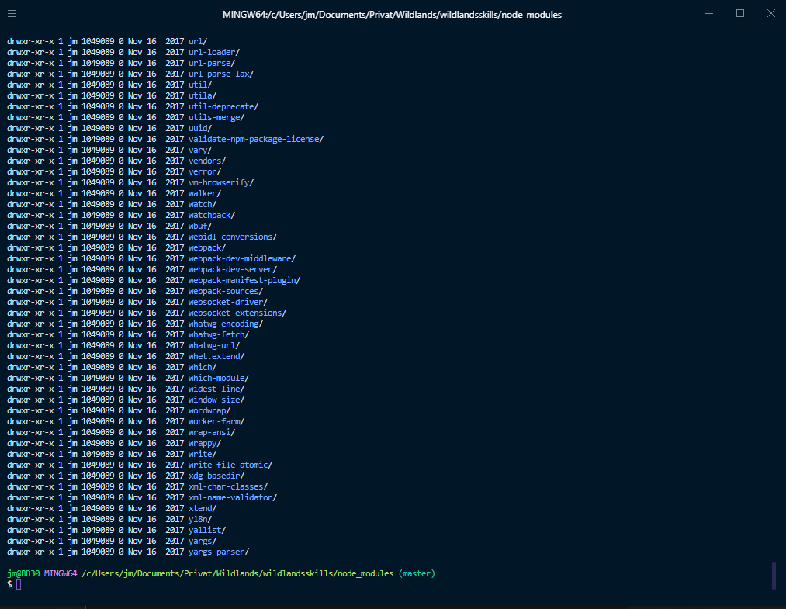Click the write-file-atomic/ directory name
This screenshot has height=609, width=786.
(x=230, y=465)
